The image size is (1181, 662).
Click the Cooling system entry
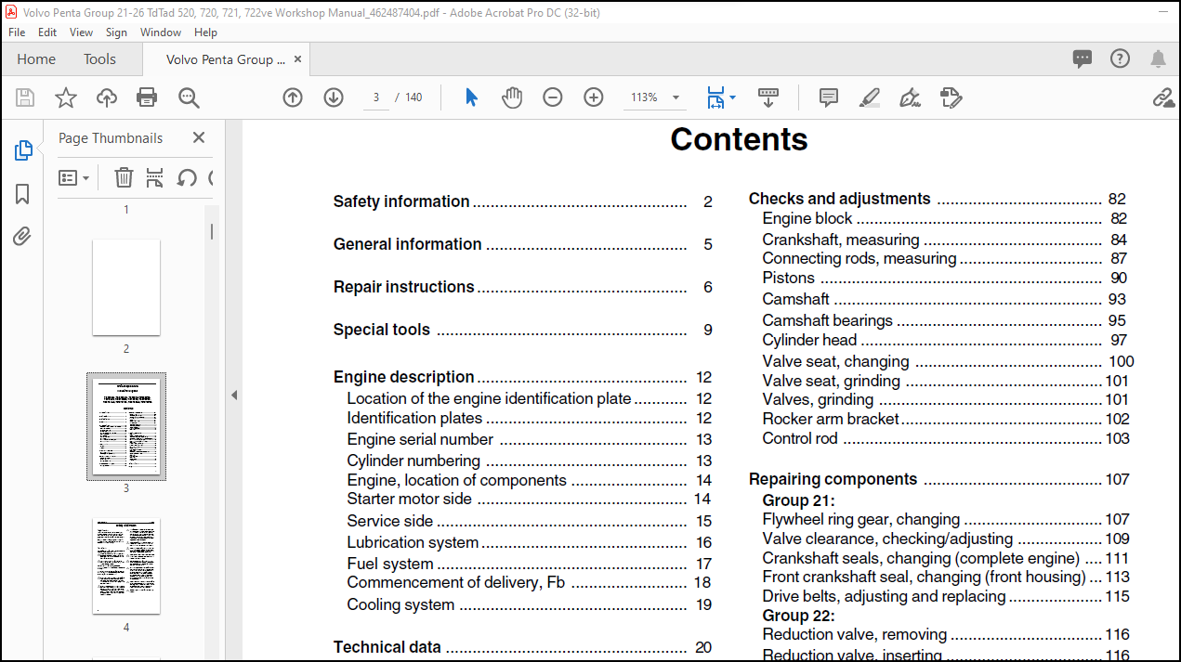coord(529,604)
